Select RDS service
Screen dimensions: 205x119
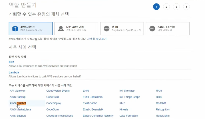[x=159, y=97]
